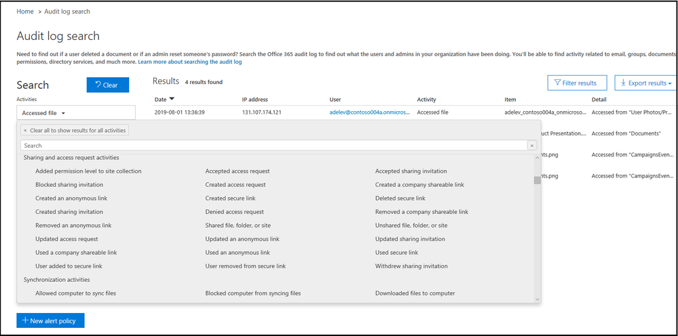678x336 pixels.
Task: Pick Withdrew sharing invitation activity
Action: [411, 266]
